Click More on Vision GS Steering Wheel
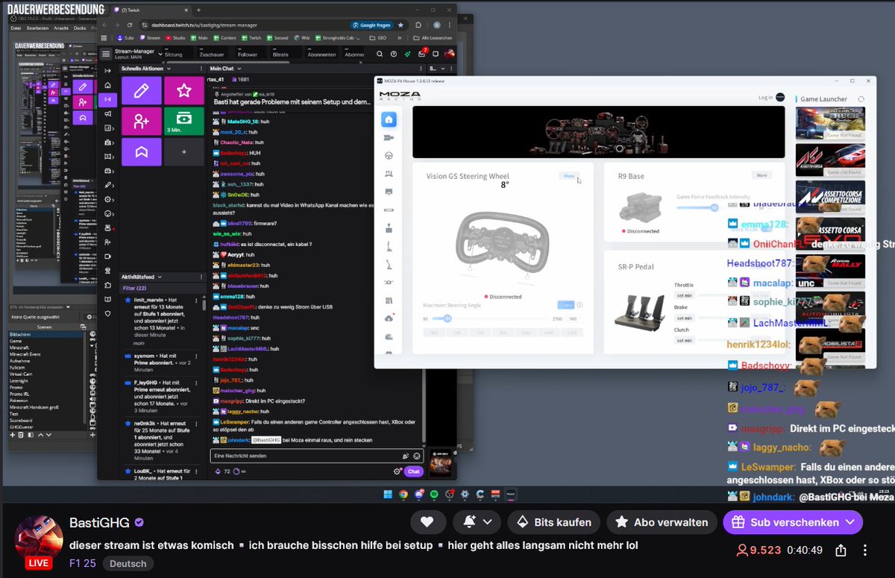895x578 pixels. [x=569, y=176]
